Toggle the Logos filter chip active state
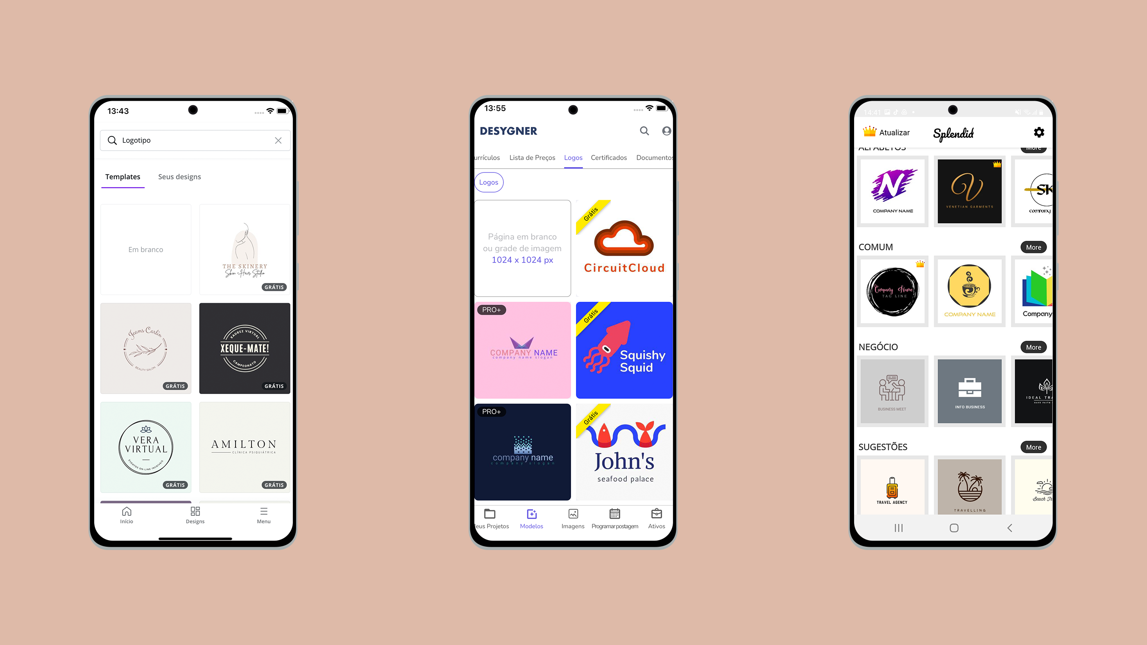This screenshot has width=1147, height=645. coord(488,182)
